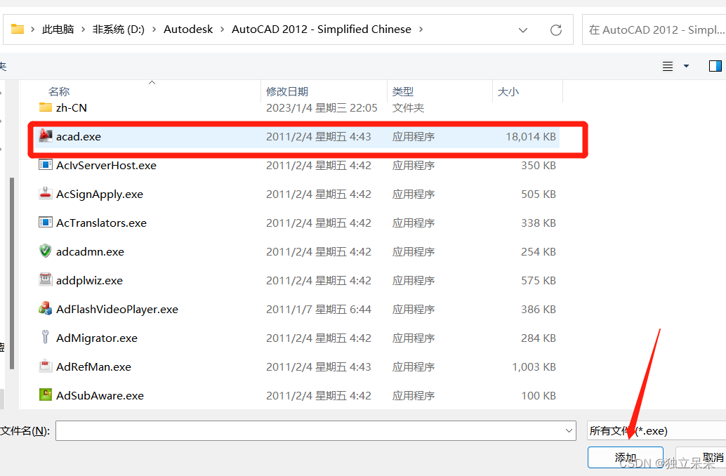
Task: Select the file name acad.exe
Action: [x=78, y=137]
